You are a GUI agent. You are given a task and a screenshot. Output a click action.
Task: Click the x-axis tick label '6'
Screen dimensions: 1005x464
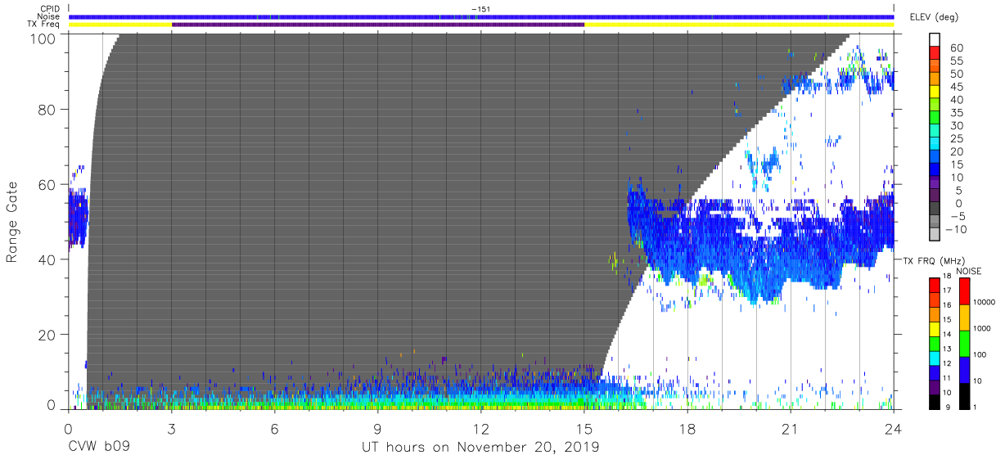tap(275, 428)
